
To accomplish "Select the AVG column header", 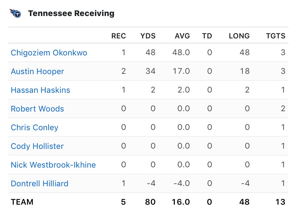I will [x=182, y=36].
